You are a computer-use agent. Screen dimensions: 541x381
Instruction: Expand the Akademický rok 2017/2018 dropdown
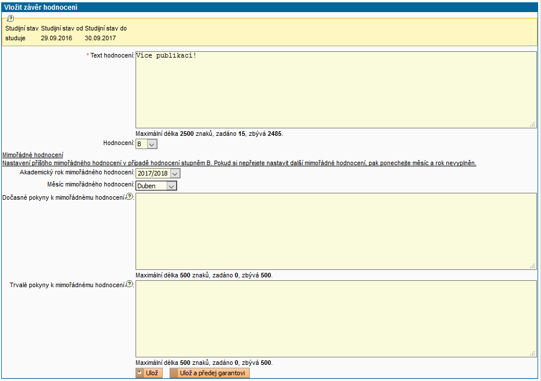[x=158, y=173]
